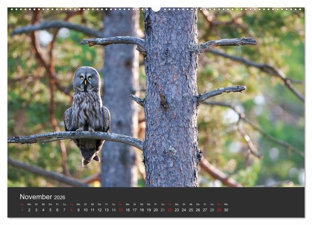Choose date 15 in the calendar row
Image resolution: width=312 pixels, height=225 pixels.
pyautogui.click(x=121, y=210)
